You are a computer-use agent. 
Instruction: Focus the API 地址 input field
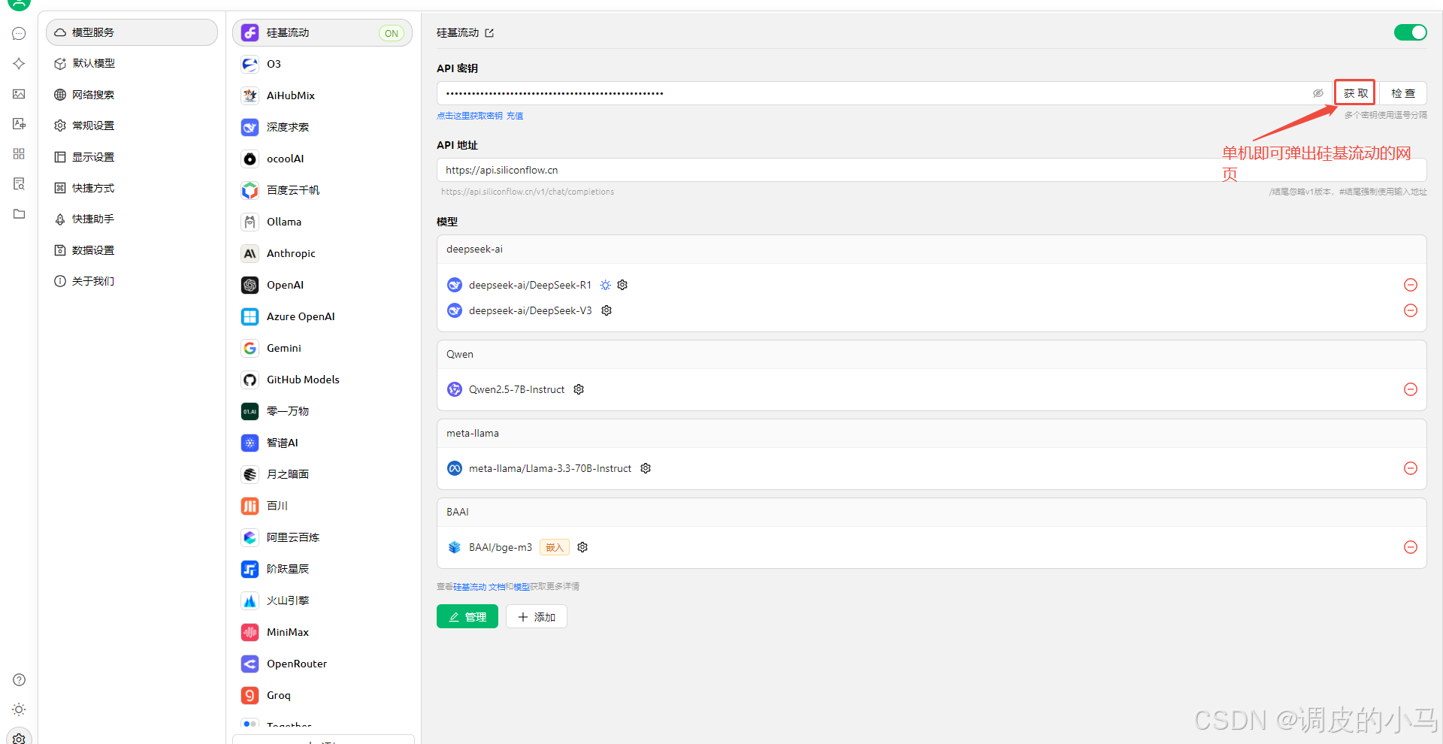click(931, 170)
